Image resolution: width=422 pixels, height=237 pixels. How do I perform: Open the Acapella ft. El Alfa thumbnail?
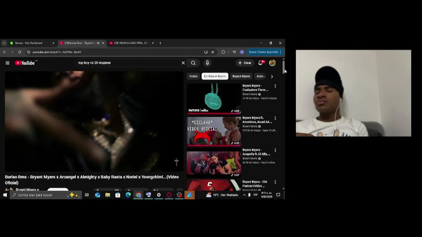[x=214, y=163]
